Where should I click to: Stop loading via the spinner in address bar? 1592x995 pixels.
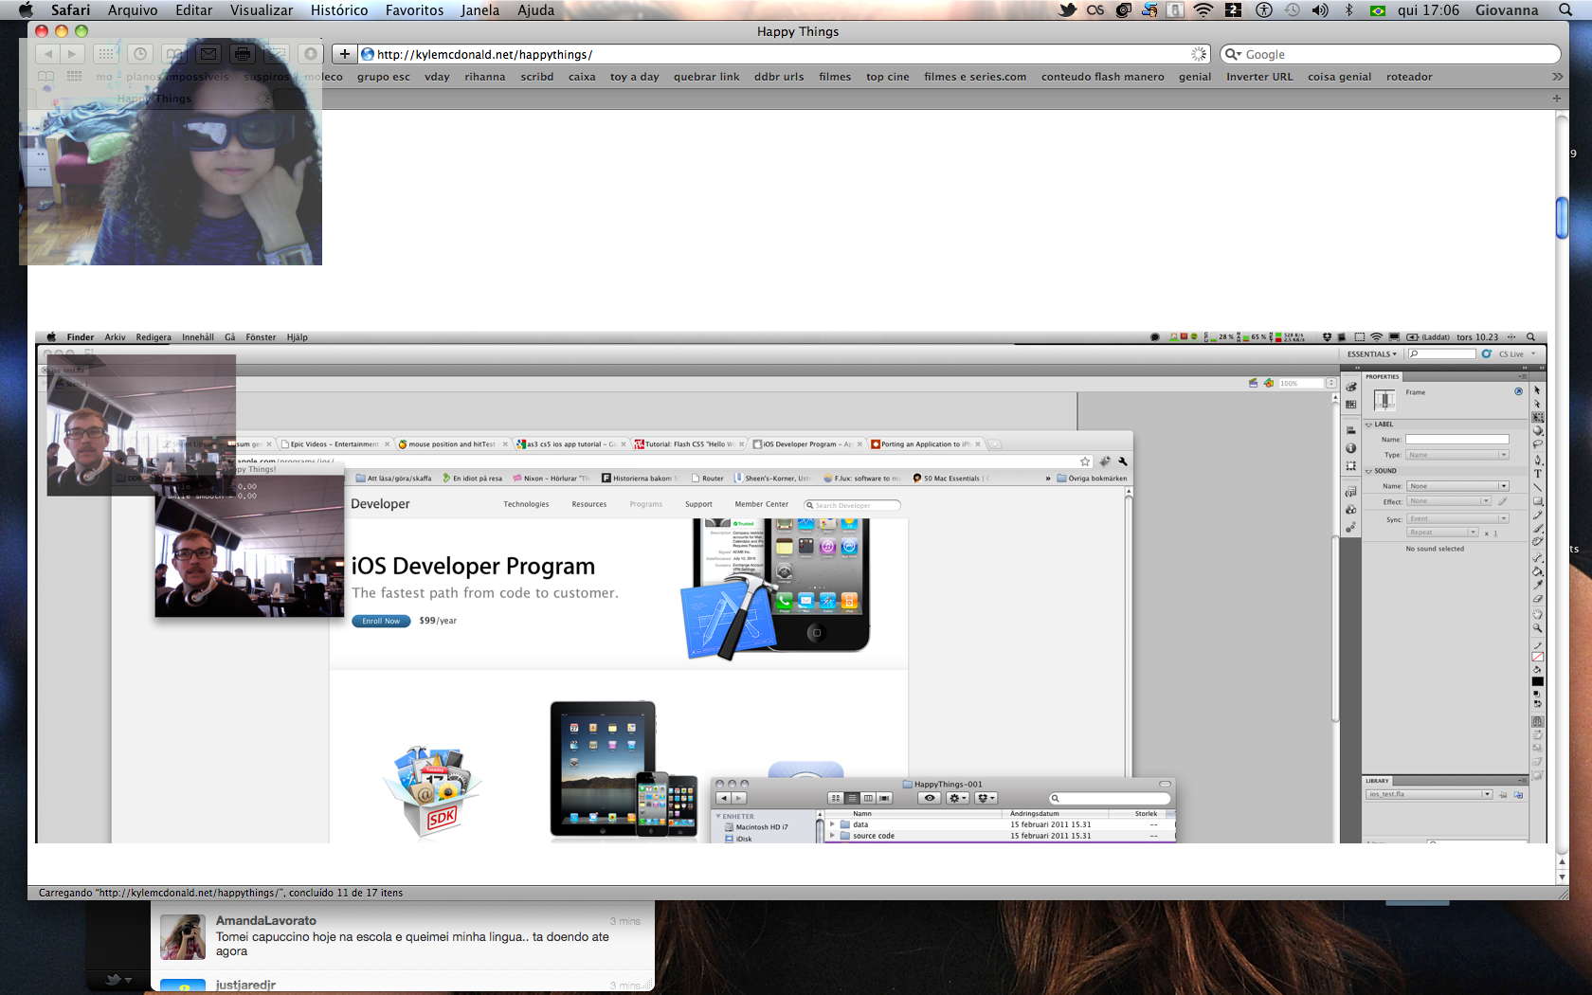click(1199, 54)
